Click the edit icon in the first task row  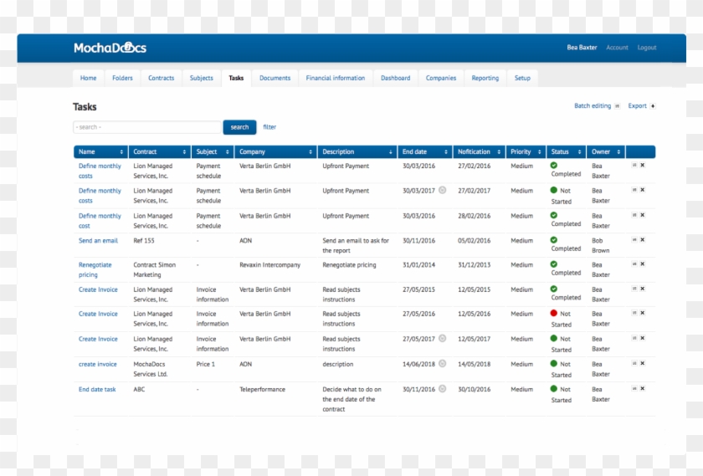click(x=634, y=166)
